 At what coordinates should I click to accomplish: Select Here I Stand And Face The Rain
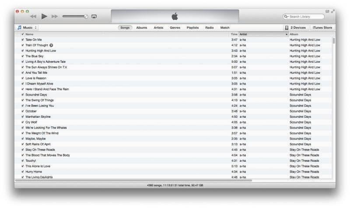pyautogui.click(x=47, y=89)
